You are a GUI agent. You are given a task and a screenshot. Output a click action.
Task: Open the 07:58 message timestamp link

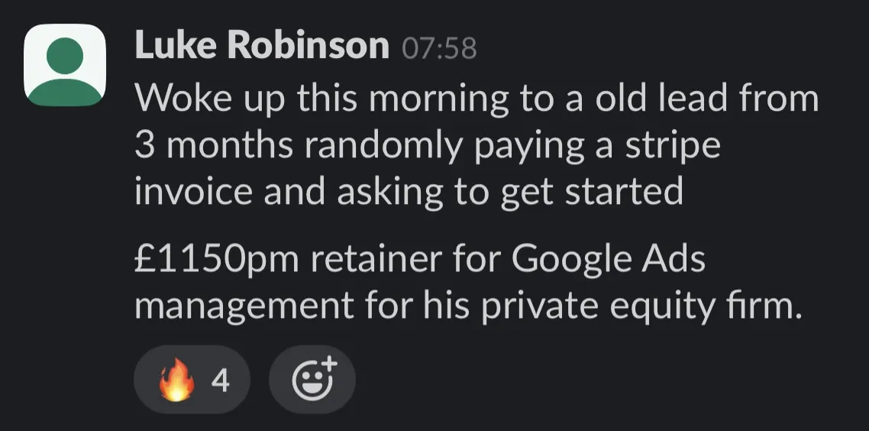[x=440, y=49]
